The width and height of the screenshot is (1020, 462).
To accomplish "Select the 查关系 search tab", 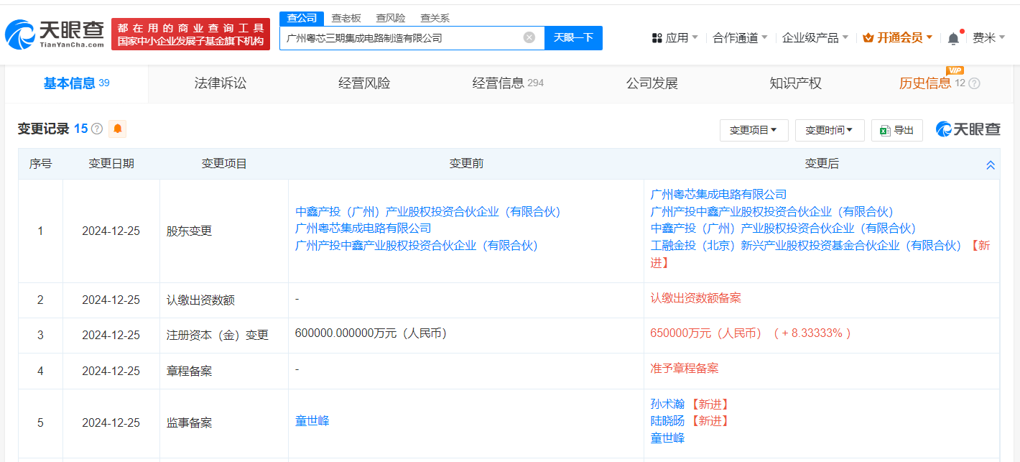I will tap(435, 18).
